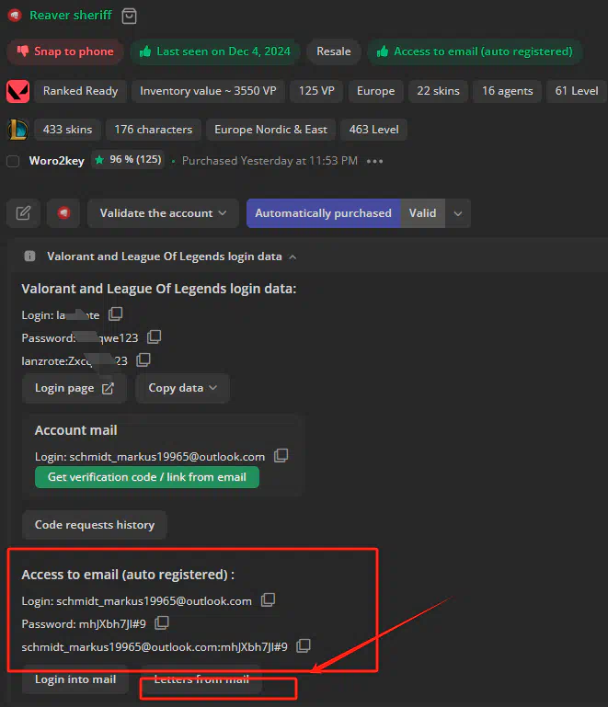This screenshot has height=707, width=608.
Task: Click Purchased Yesterday at 11:53 PM text
Action: tap(270, 161)
